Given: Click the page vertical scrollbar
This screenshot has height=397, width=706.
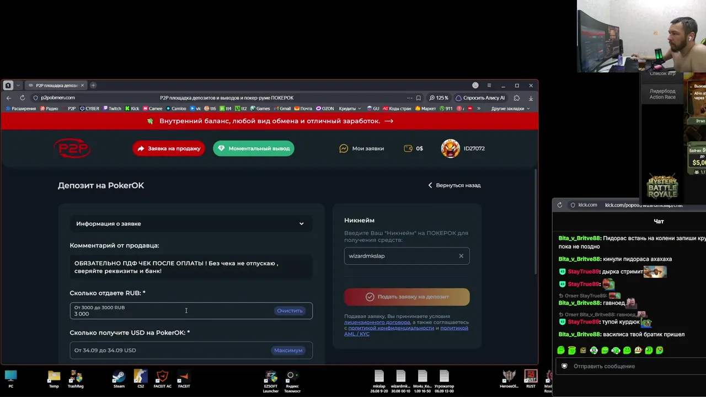Looking at the screenshot, I should 536,221.
